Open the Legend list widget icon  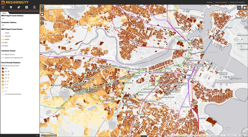point(3,7)
